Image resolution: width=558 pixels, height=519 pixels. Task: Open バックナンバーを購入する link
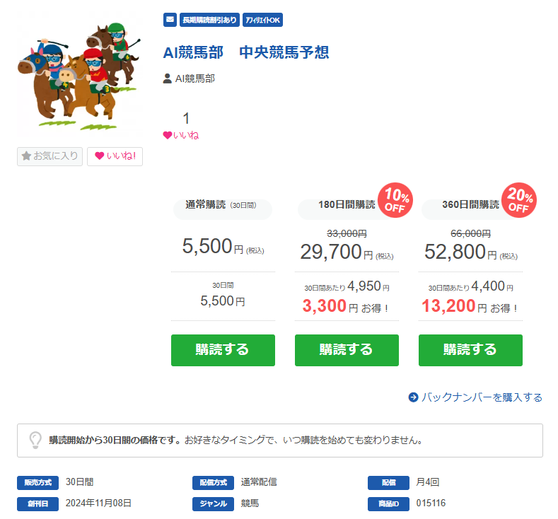pyautogui.click(x=482, y=397)
